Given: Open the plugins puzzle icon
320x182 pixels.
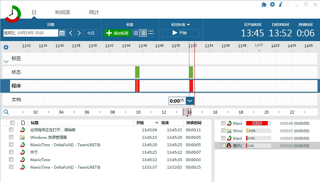Looking at the screenshot, I should pos(264,5).
